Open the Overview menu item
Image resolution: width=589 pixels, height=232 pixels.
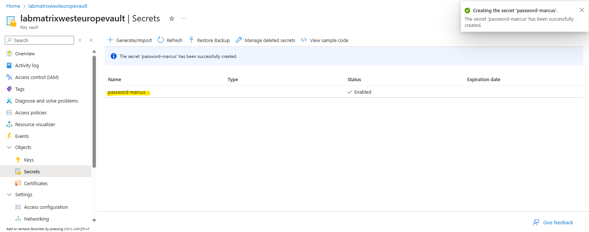[x=25, y=53]
